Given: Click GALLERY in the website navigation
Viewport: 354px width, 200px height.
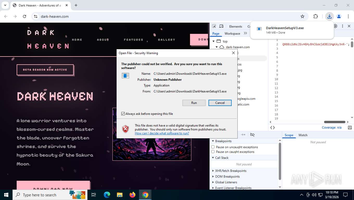Looking at the screenshot, I should point(167,40).
